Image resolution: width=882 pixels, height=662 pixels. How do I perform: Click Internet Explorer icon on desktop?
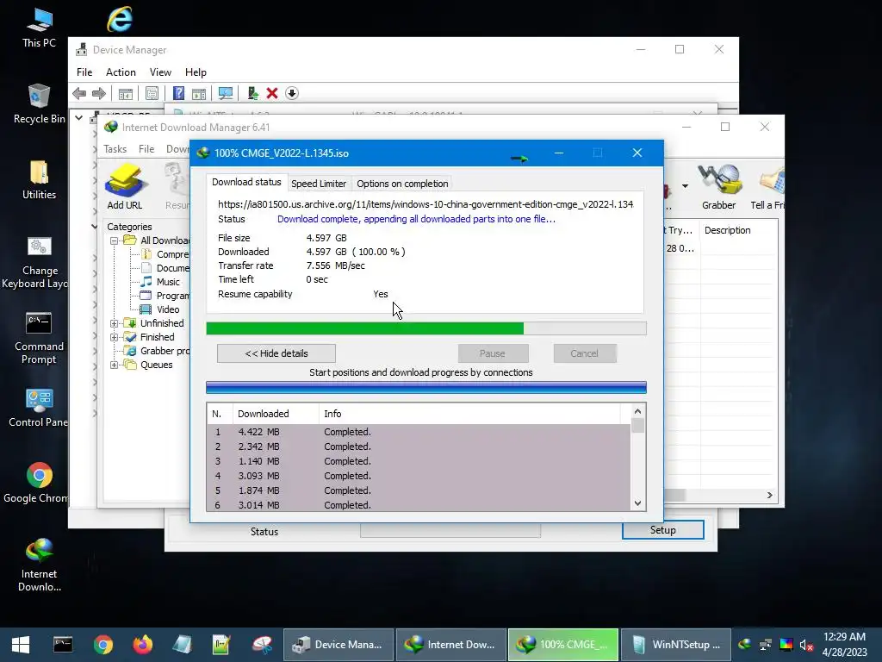coord(119,19)
